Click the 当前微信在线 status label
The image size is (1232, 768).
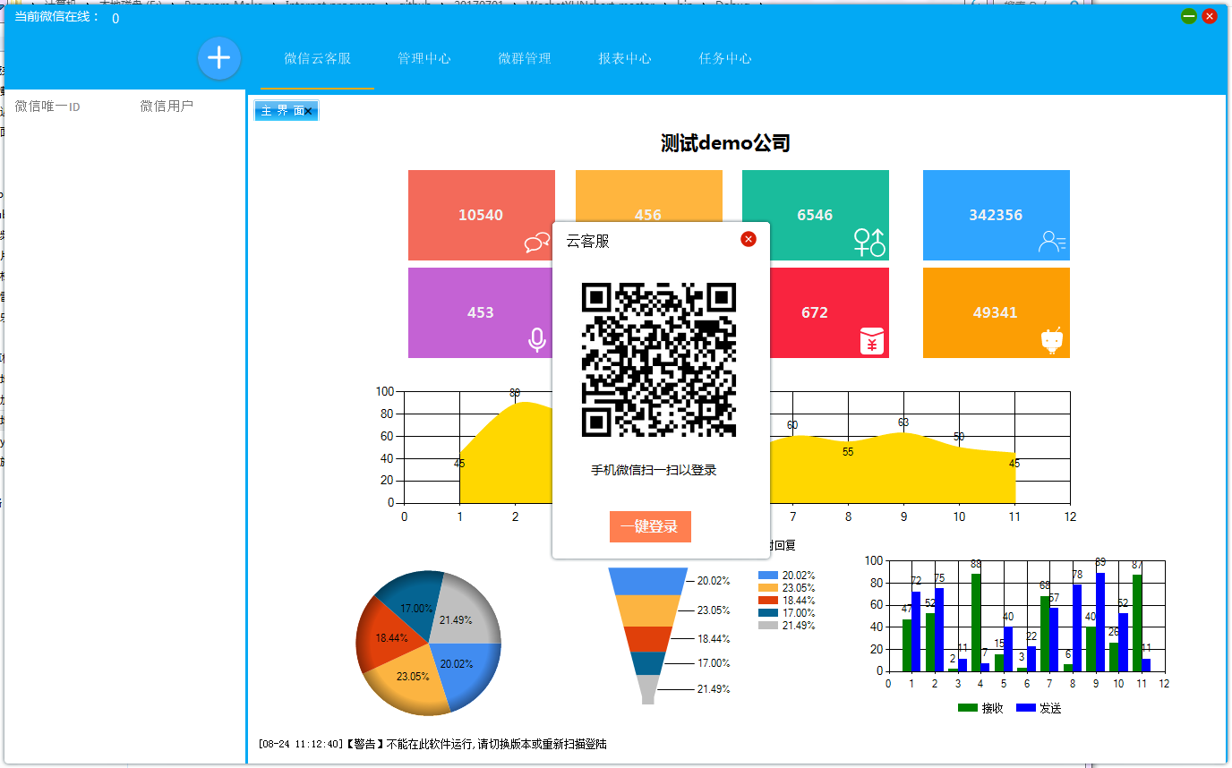pyautogui.click(x=58, y=16)
